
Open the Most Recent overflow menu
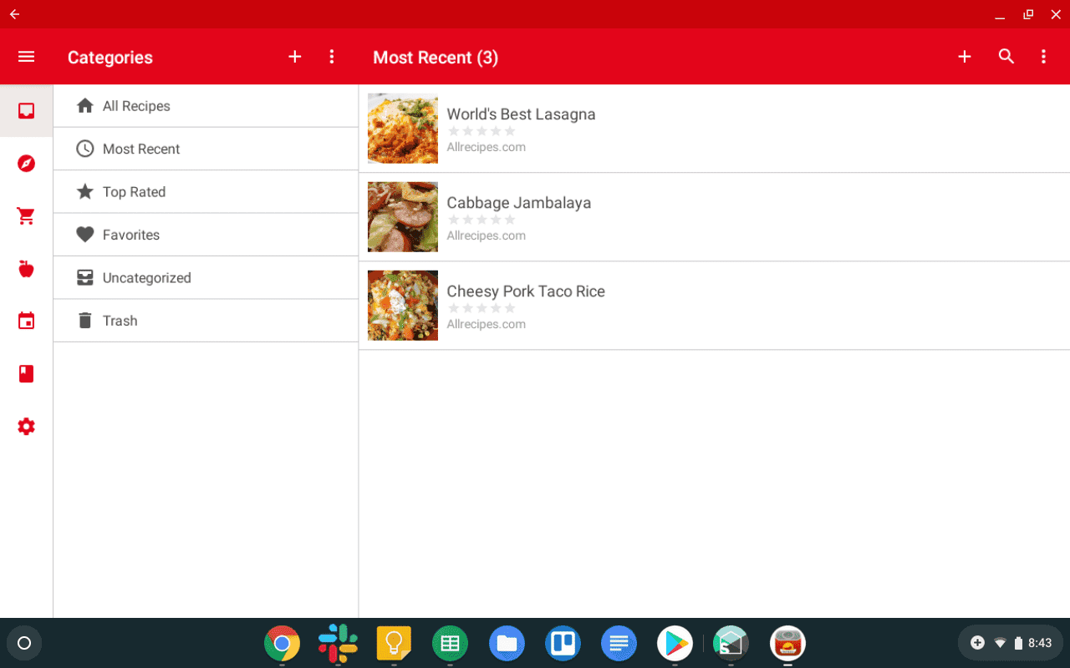coord(1043,57)
